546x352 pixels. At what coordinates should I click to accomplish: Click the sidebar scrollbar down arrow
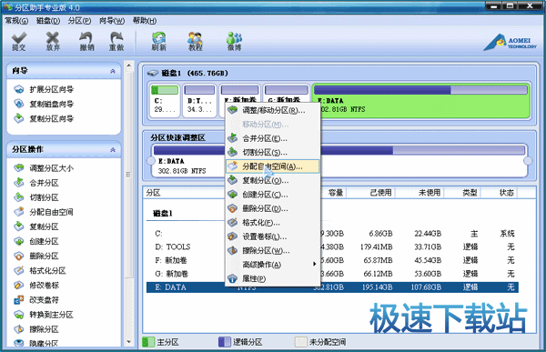click(x=129, y=342)
